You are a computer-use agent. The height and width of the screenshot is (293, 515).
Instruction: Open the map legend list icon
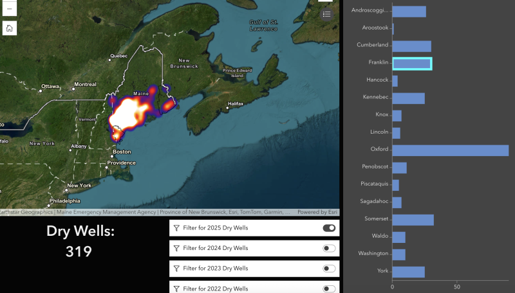[x=326, y=14]
